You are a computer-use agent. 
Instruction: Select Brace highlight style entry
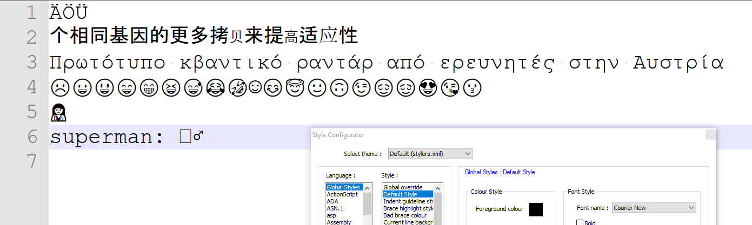click(x=408, y=208)
